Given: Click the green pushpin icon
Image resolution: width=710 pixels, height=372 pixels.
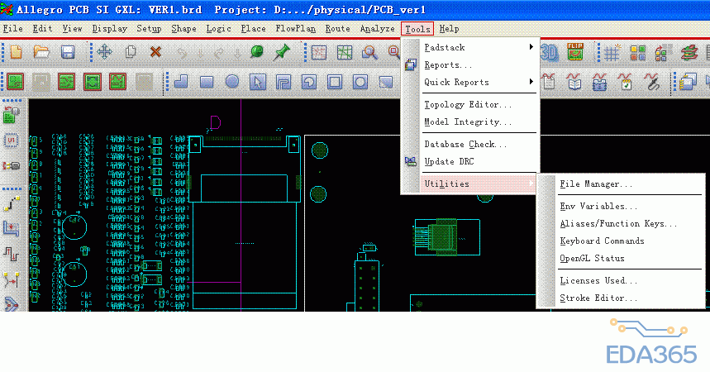Looking at the screenshot, I should [x=282, y=52].
